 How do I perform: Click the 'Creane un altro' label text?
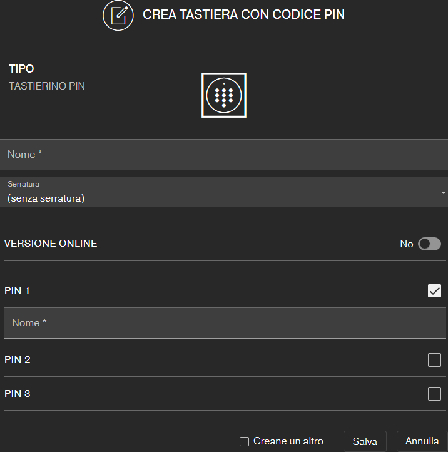coord(288,441)
